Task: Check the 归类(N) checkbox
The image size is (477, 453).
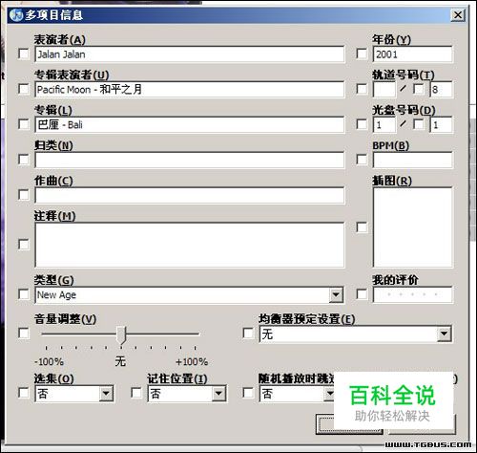Action: pyautogui.click(x=24, y=160)
